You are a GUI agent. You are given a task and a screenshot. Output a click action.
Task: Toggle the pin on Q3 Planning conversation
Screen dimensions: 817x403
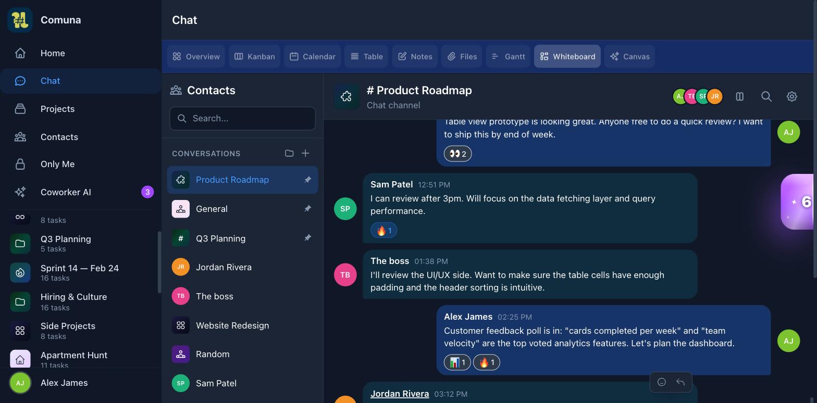tap(307, 238)
